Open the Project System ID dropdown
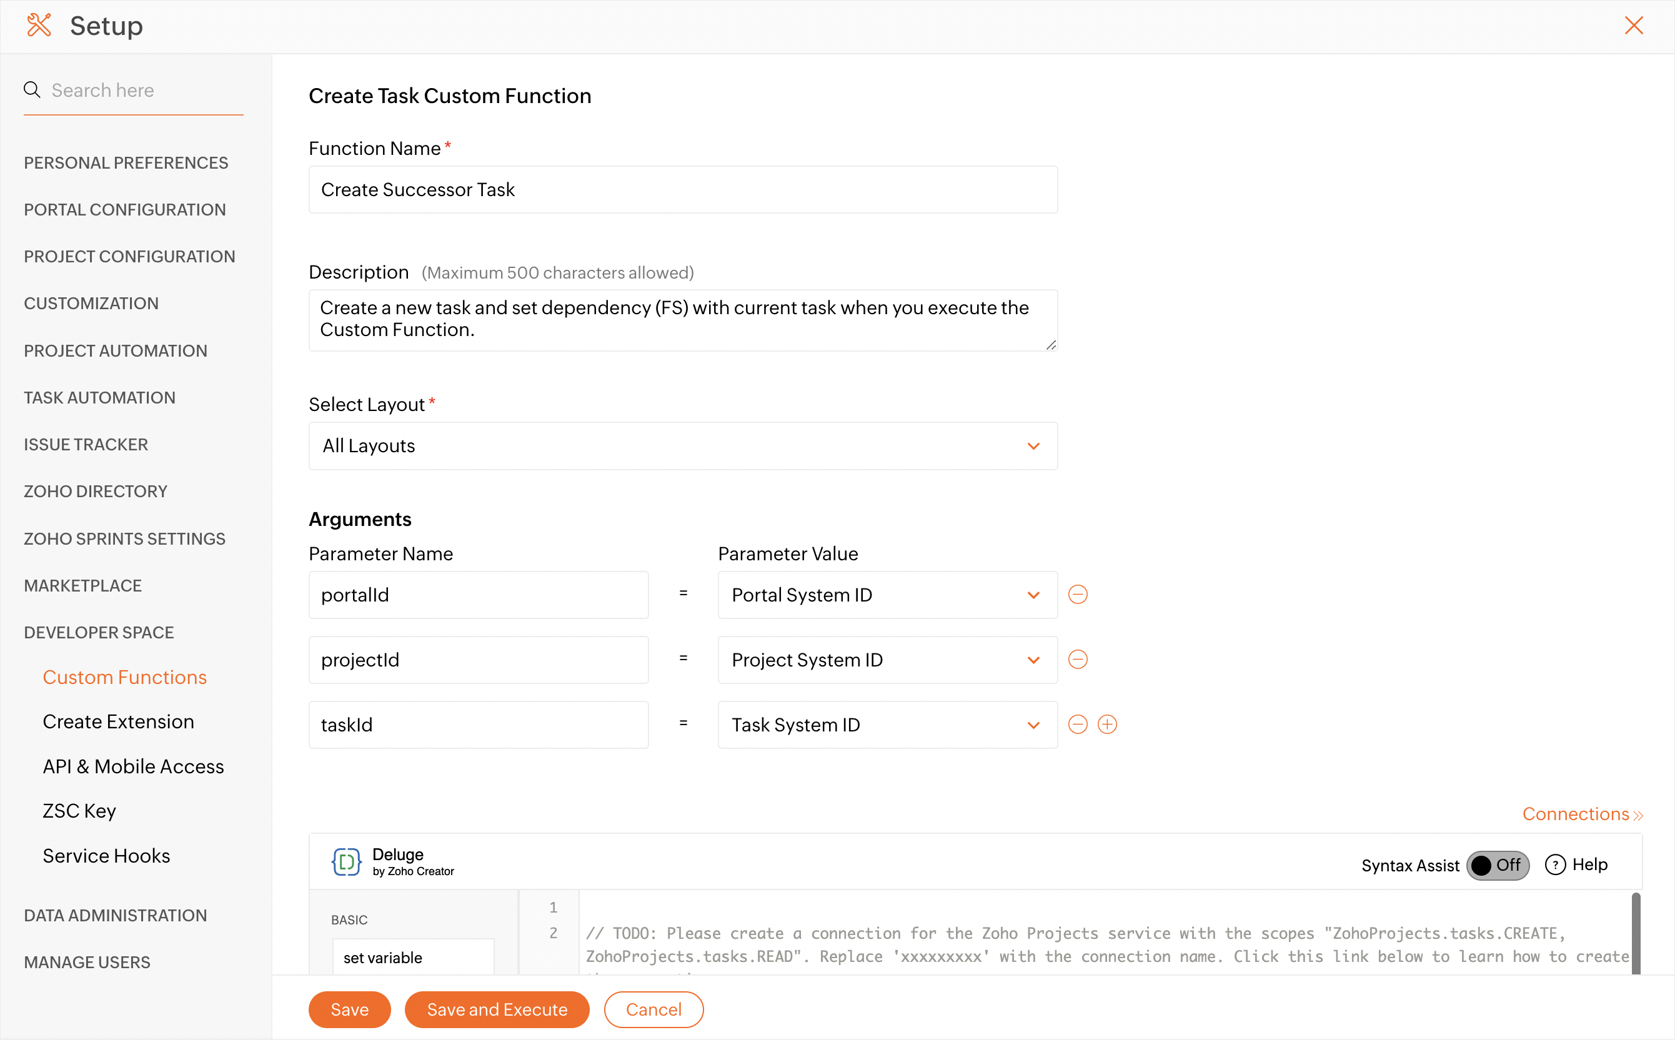1675x1040 pixels. 887,660
